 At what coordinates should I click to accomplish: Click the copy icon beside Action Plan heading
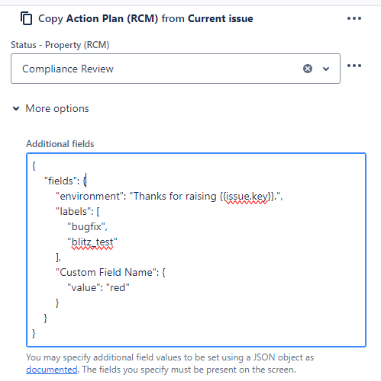(x=27, y=18)
